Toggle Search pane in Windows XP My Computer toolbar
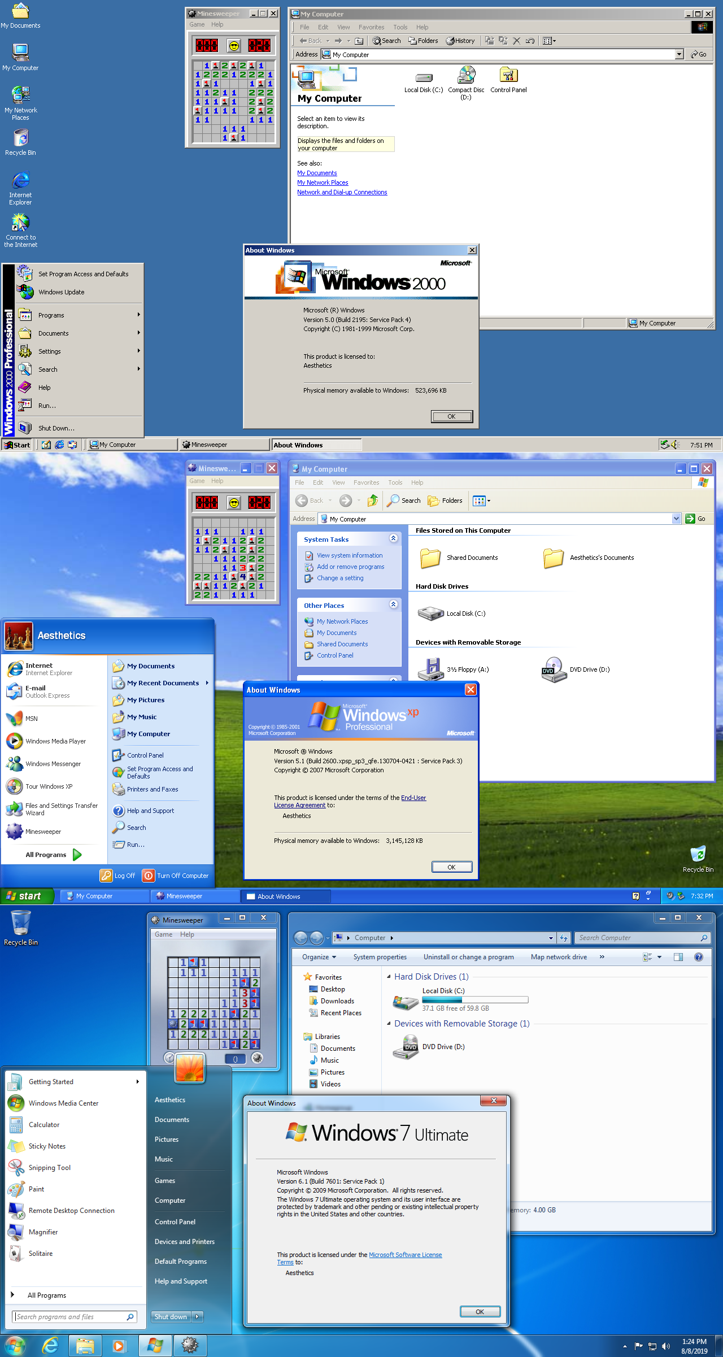Image resolution: width=723 pixels, height=1357 pixels. pos(404,501)
